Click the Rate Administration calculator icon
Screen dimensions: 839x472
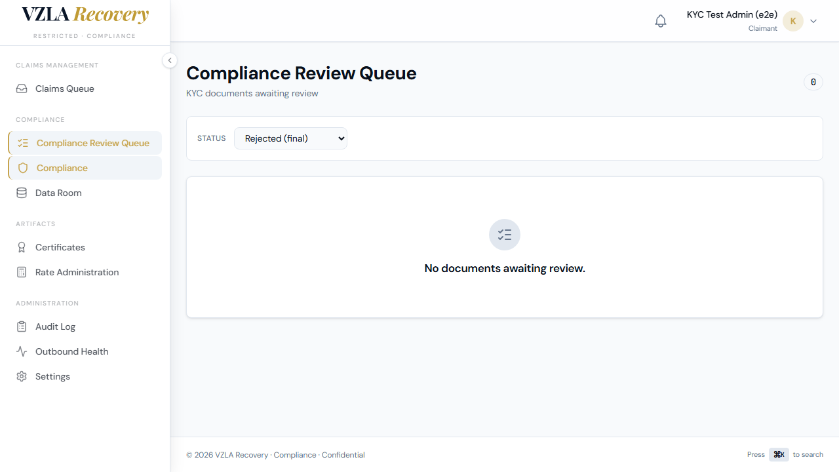click(22, 272)
